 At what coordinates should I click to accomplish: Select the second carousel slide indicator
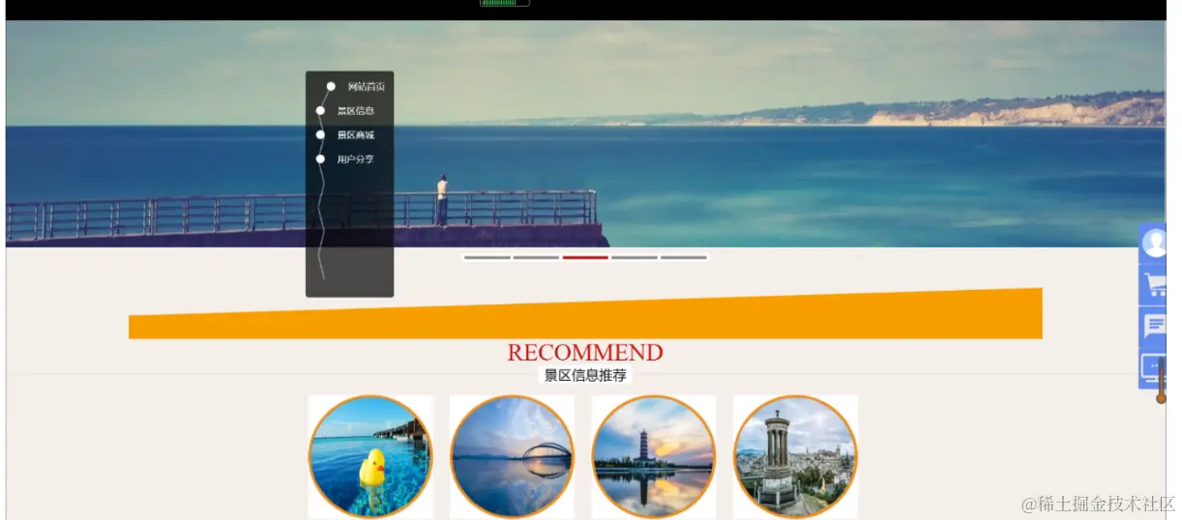tap(537, 258)
